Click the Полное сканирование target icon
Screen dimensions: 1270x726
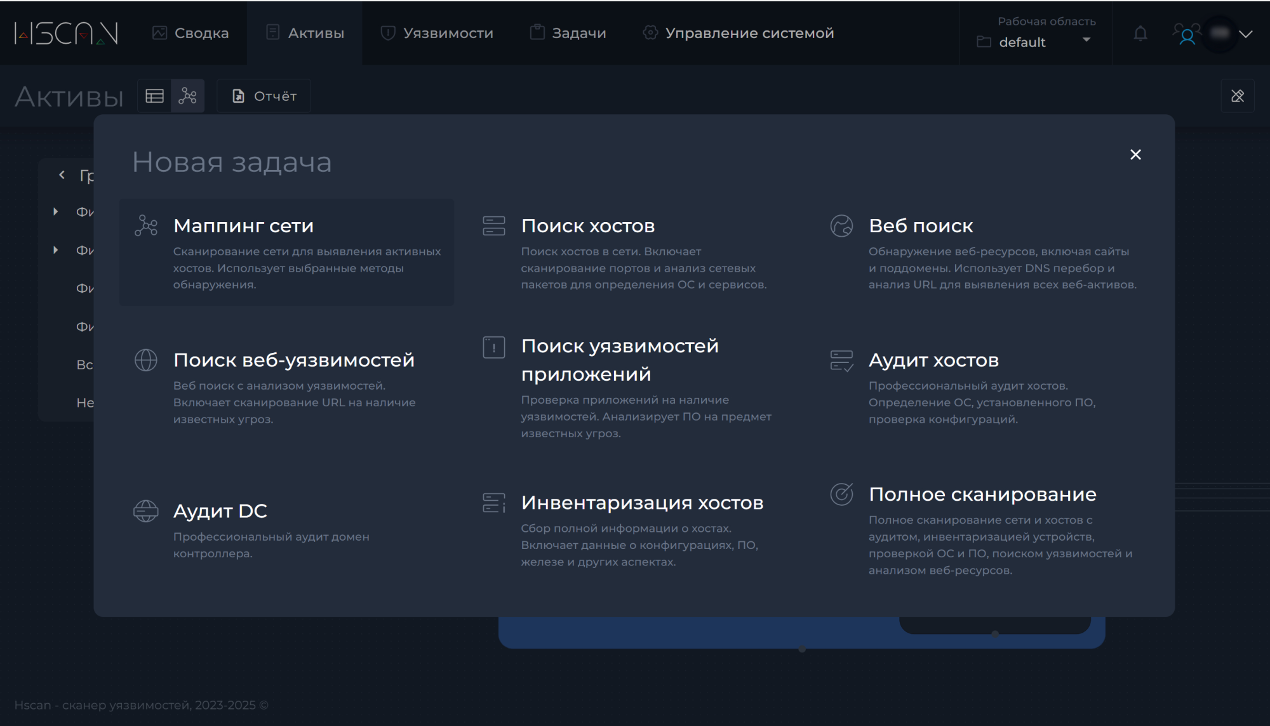tap(841, 494)
